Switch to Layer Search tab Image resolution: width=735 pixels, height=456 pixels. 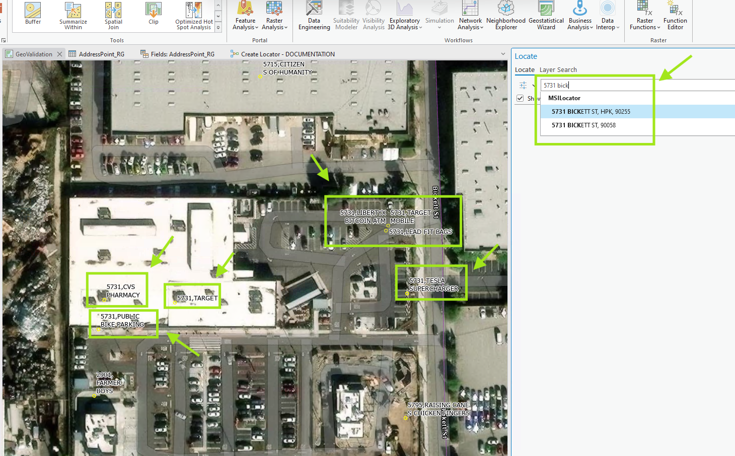(558, 70)
